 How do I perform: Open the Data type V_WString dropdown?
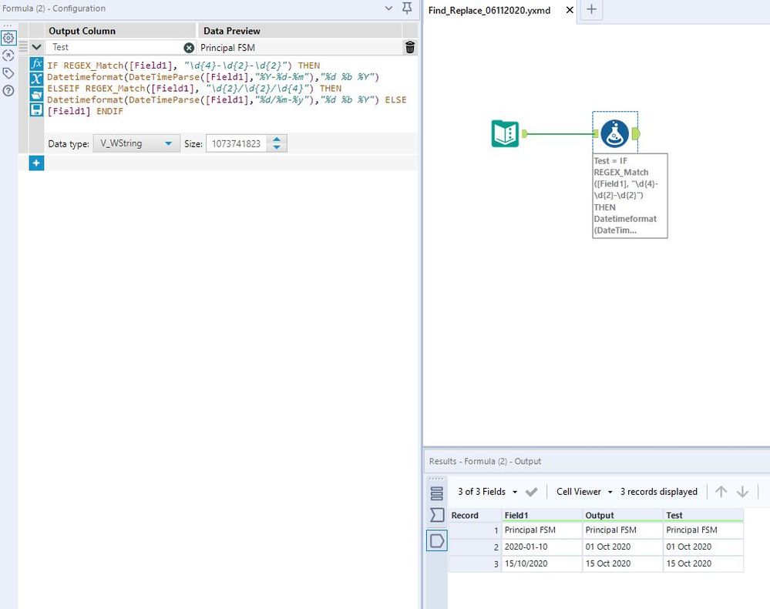136,143
